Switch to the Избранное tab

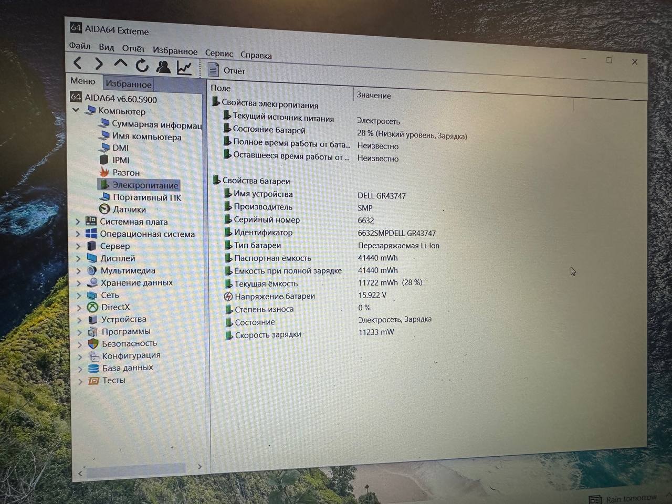[129, 84]
